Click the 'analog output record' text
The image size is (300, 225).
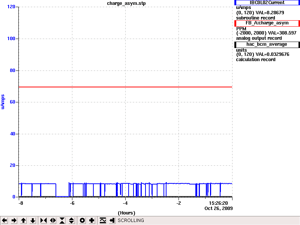pyautogui.click(x=259, y=38)
